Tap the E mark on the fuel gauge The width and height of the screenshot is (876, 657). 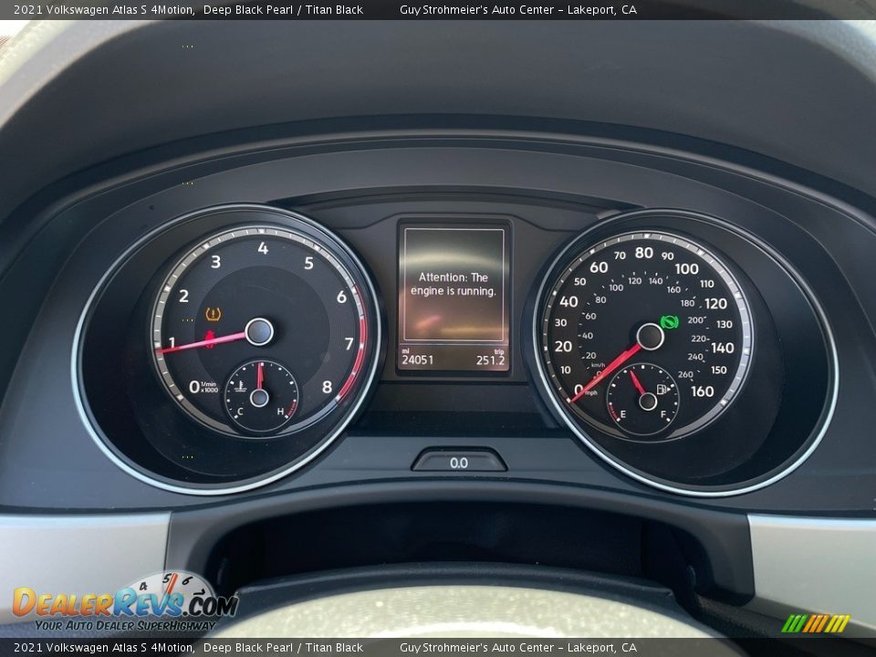coord(623,414)
